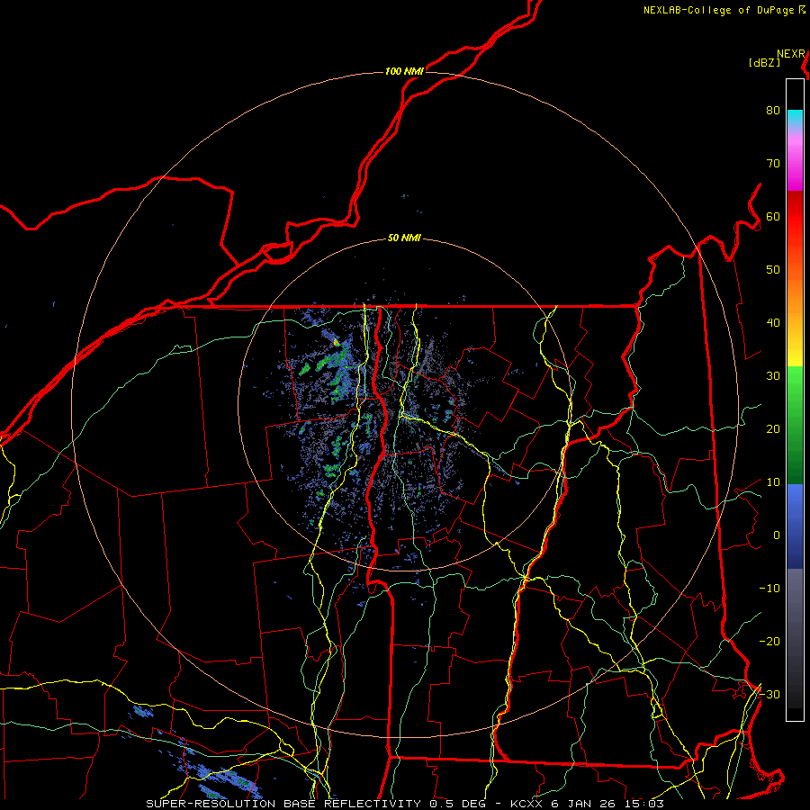Click the 100 NMI range ring label
This screenshot has height=810, width=810.
(404, 71)
